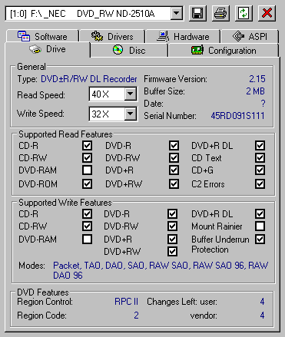Toggle the C2 Errors checkbox
This screenshot has height=337, width=285.
tap(260, 183)
